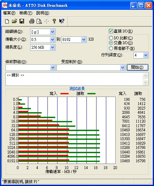Save results with the floppy disk icon
154x186 pixels.
click(x=22, y=21)
